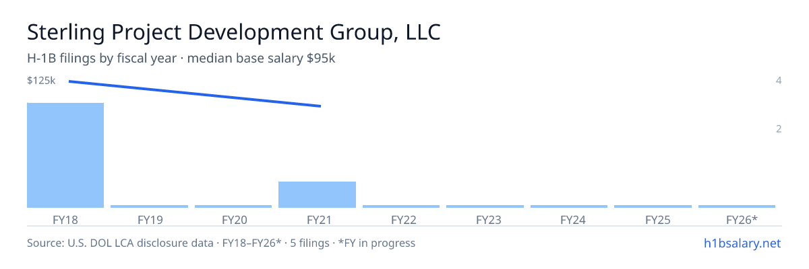Viewport: 809px width, 269px height.
Task: Click the tall FY18 filings bar
Action: click(65, 155)
